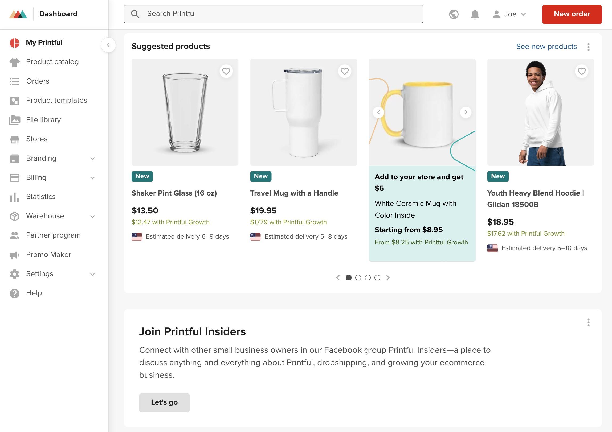This screenshot has width=612, height=432.
Task: Click the Help question mark icon
Action: click(15, 293)
